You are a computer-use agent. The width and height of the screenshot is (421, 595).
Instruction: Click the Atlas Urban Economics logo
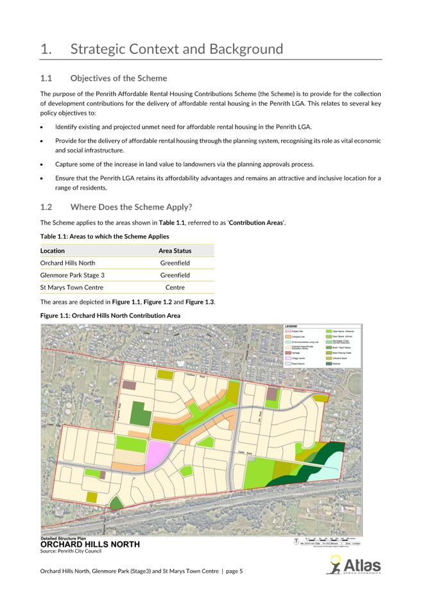point(354,565)
